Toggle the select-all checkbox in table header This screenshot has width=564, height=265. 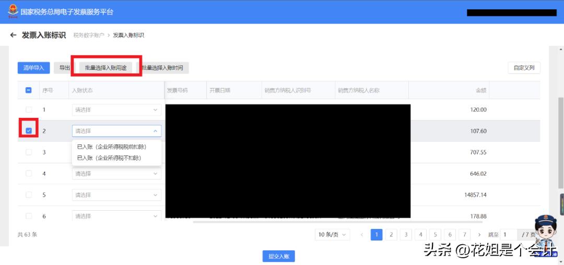pyautogui.click(x=29, y=90)
